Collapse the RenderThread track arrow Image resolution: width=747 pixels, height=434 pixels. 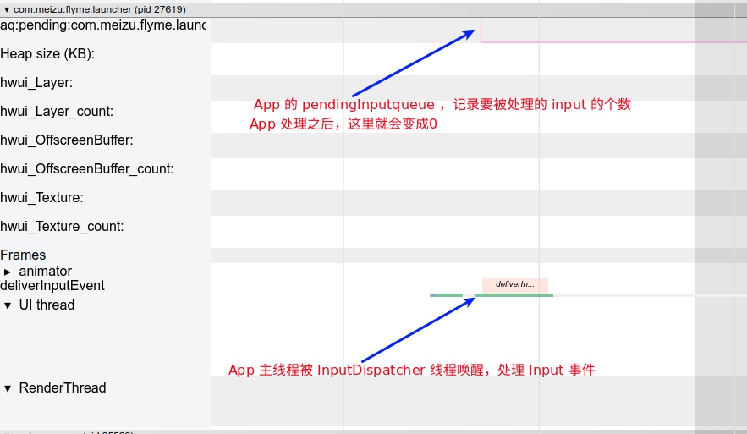(x=8, y=388)
